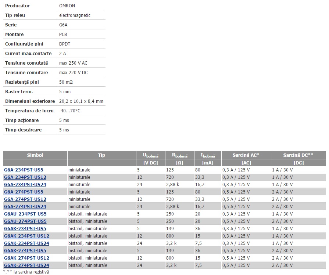Go to the G6AK-234PST-US12 link
This screenshot has width=329, height=275.
click(26, 236)
